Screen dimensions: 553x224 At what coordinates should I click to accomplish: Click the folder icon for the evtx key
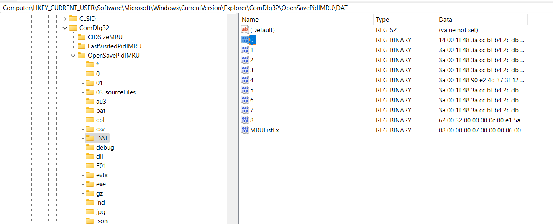pyautogui.click(x=90, y=175)
